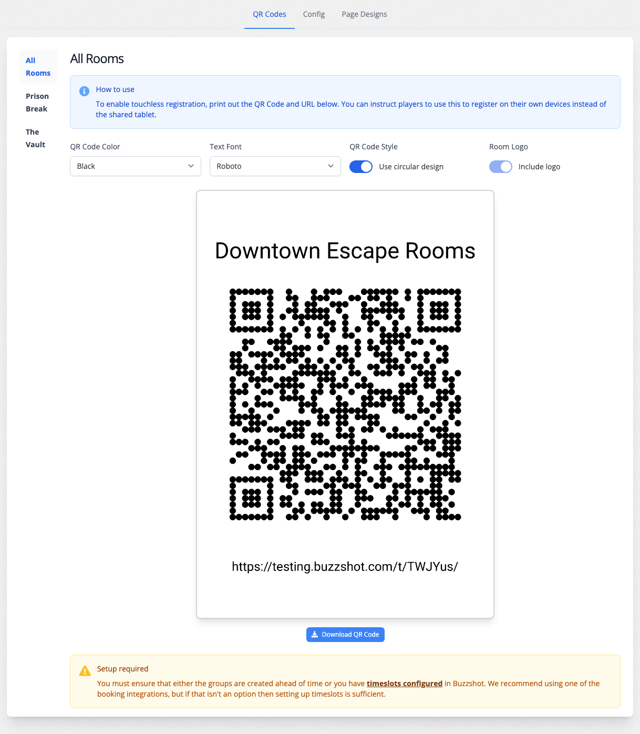Click the chevron in Text Font select
This screenshot has height=734, width=640.
[x=331, y=166]
